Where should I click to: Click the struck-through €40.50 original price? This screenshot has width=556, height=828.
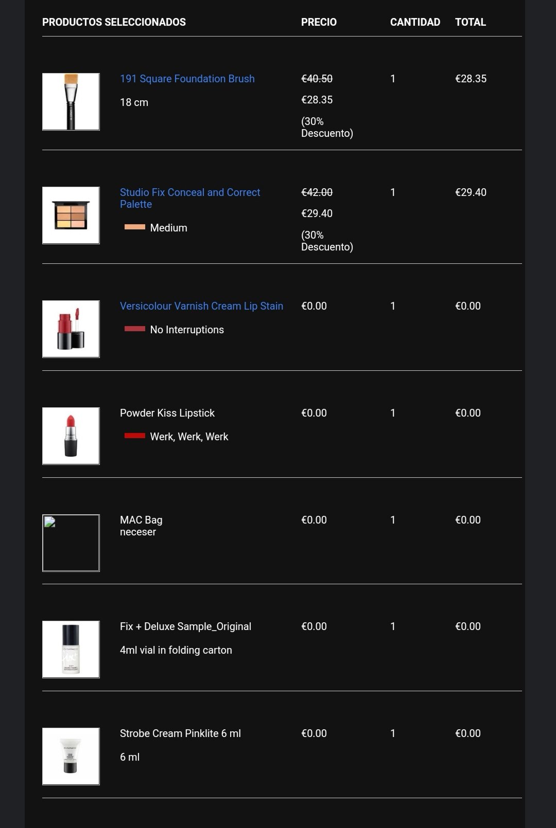[x=317, y=79]
